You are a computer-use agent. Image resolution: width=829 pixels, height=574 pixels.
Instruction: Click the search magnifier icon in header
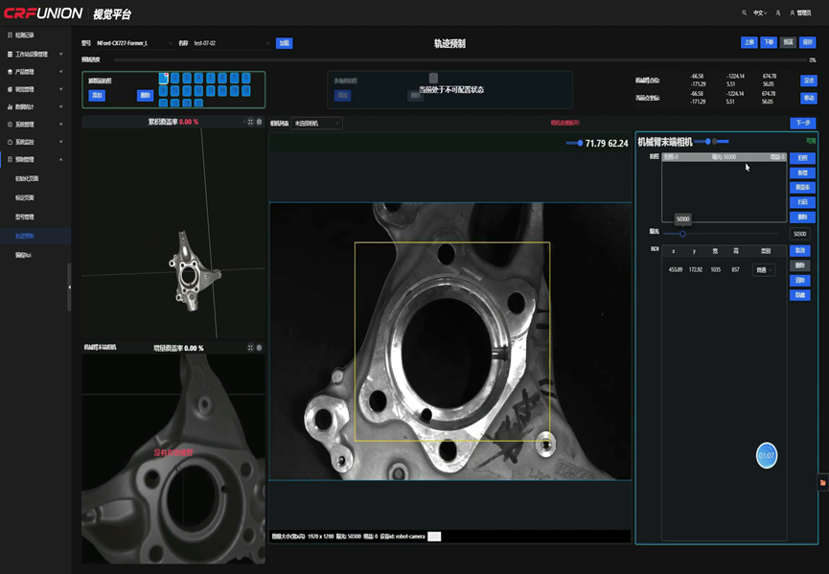[745, 13]
